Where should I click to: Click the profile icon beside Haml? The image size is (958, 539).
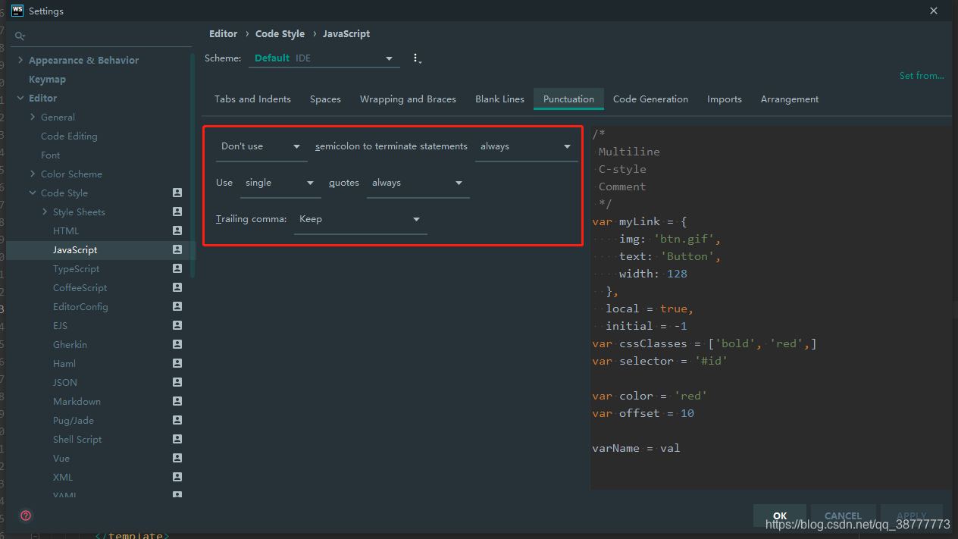click(x=177, y=363)
